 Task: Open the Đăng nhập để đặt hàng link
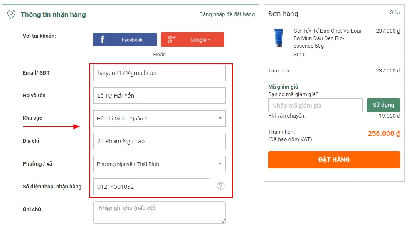pos(227,14)
